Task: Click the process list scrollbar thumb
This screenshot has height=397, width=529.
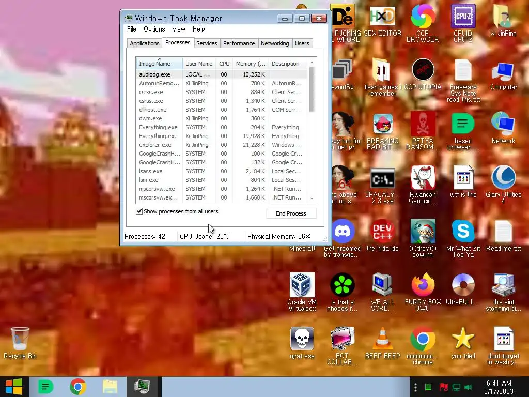Action: [312, 89]
